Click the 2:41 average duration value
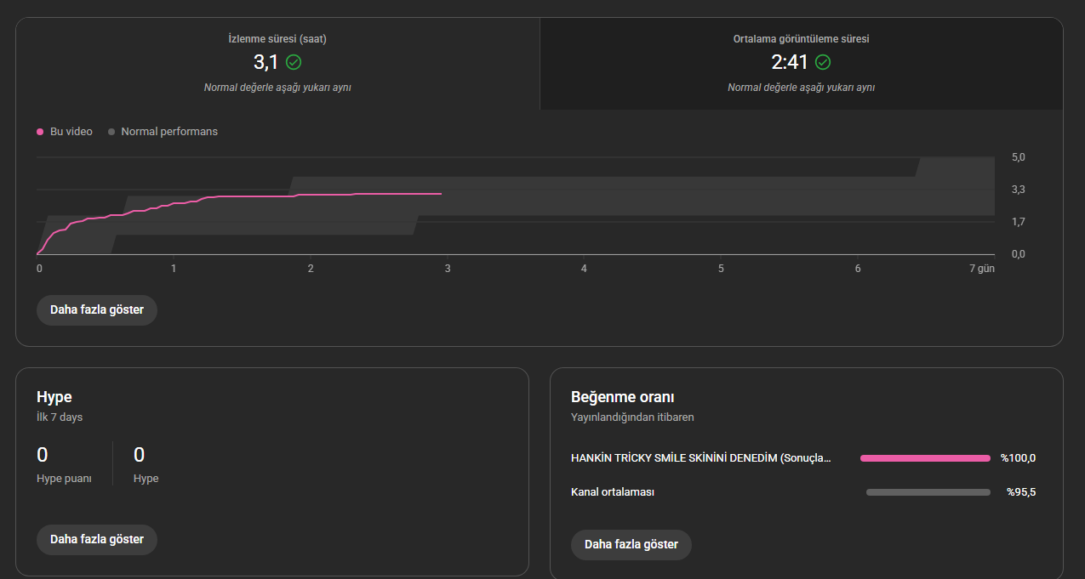The height and width of the screenshot is (579, 1085). click(790, 62)
